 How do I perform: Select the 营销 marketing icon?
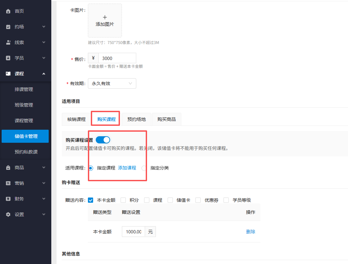8,183
